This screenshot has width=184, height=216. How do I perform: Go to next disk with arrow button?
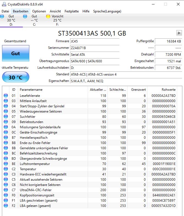(179, 33)
